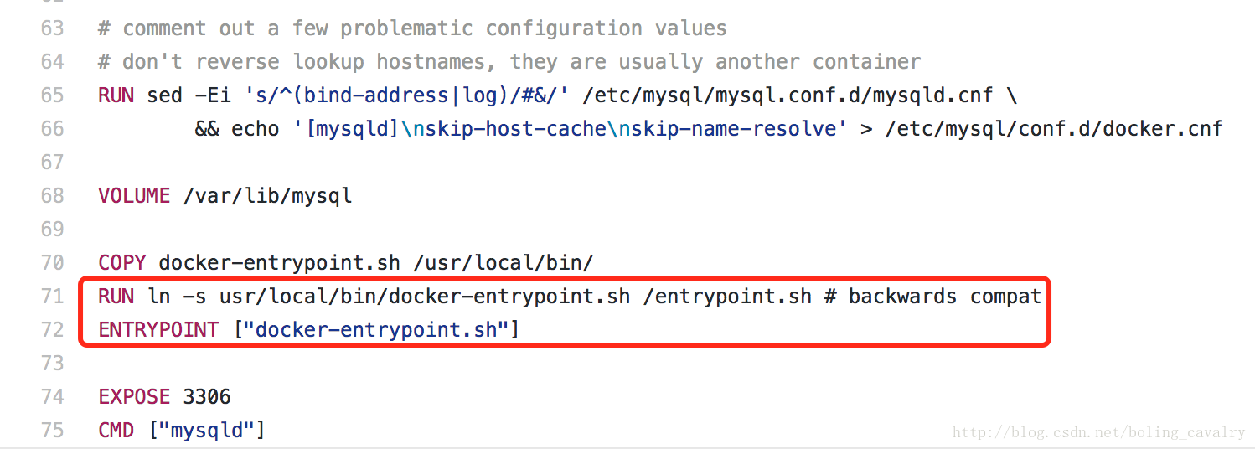Click line number 72
Viewport: 1255px width, 449px height.
tap(52, 330)
